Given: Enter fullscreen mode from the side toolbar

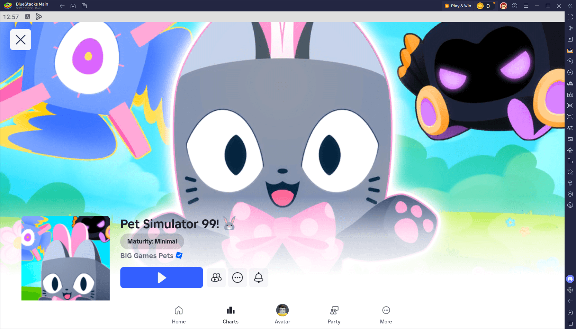Looking at the screenshot, I should click(x=570, y=17).
